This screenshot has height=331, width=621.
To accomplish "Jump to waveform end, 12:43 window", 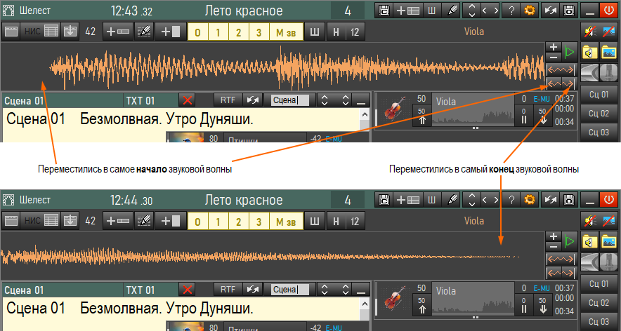I will [569, 83].
